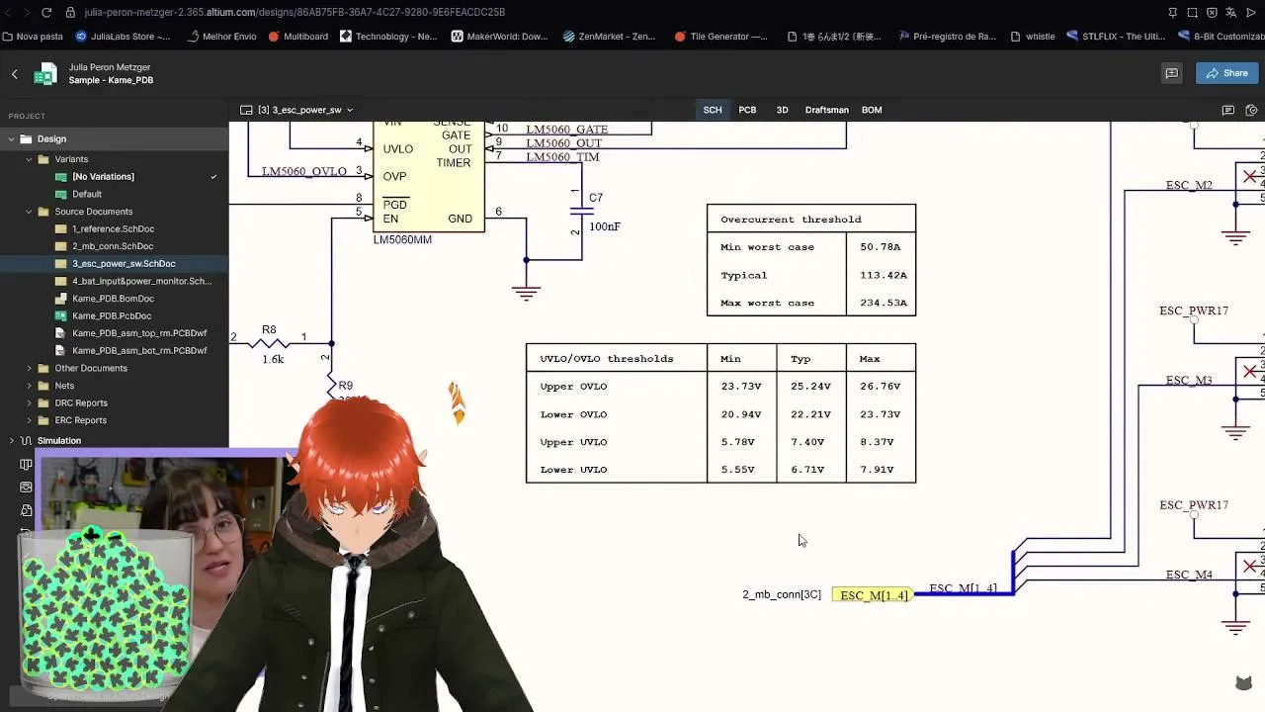
Task: Expand the Simulation section
Action: [12, 441]
